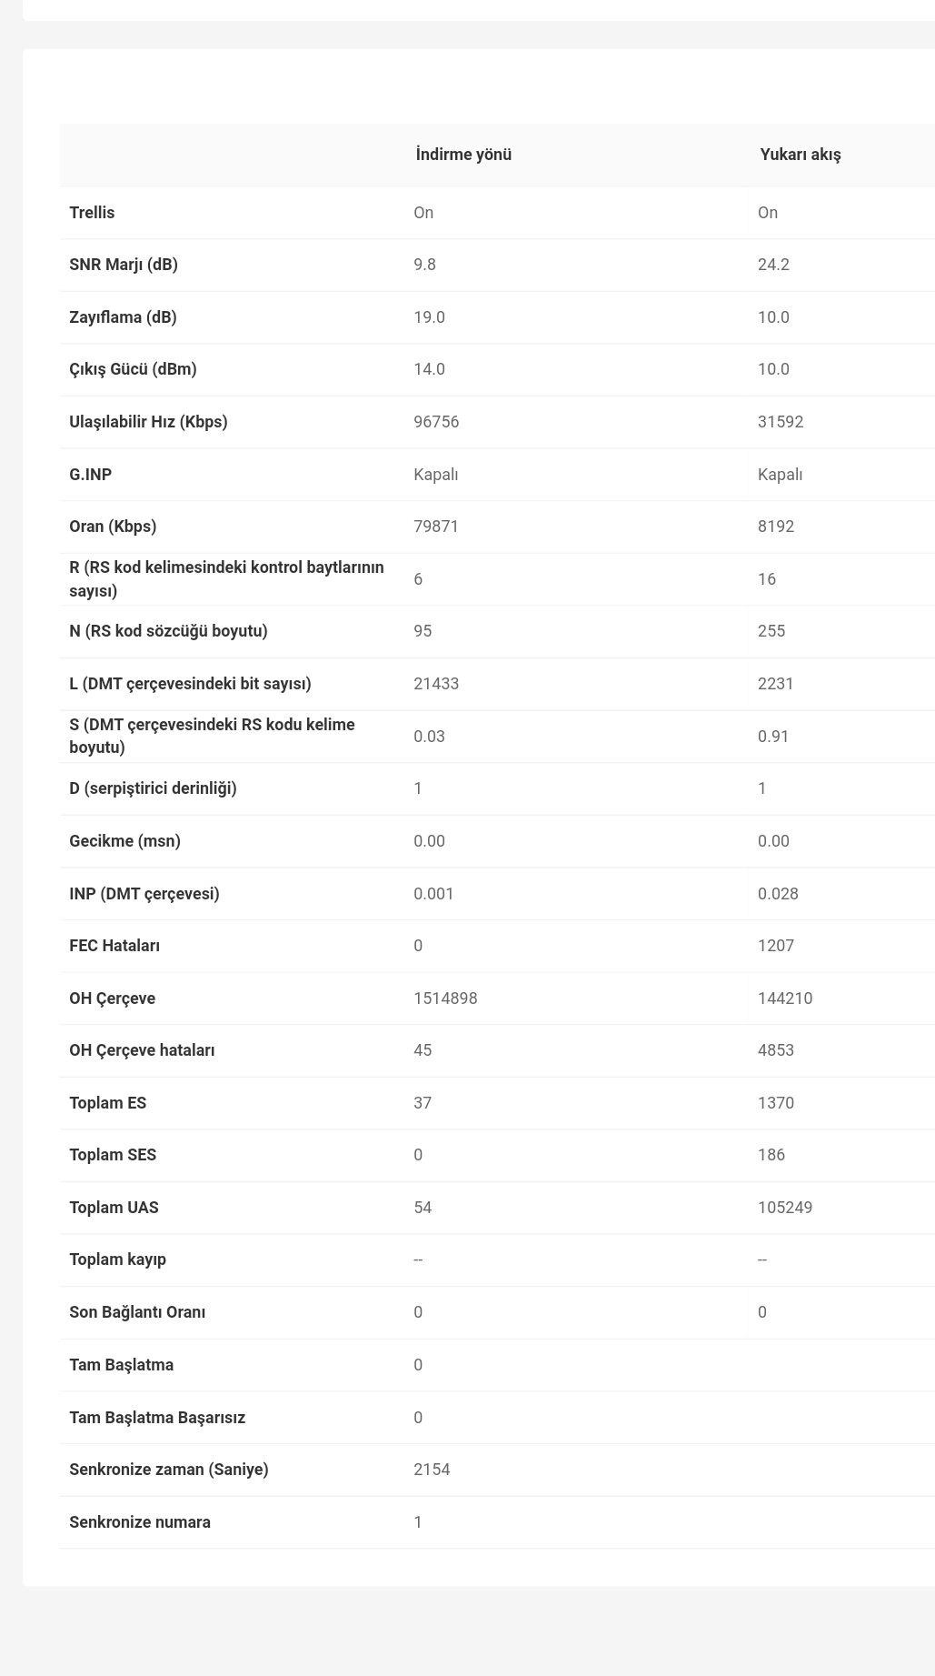This screenshot has height=1676, width=935.
Task: Click the Senkronize zaman value 2154
Action: click(432, 1470)
